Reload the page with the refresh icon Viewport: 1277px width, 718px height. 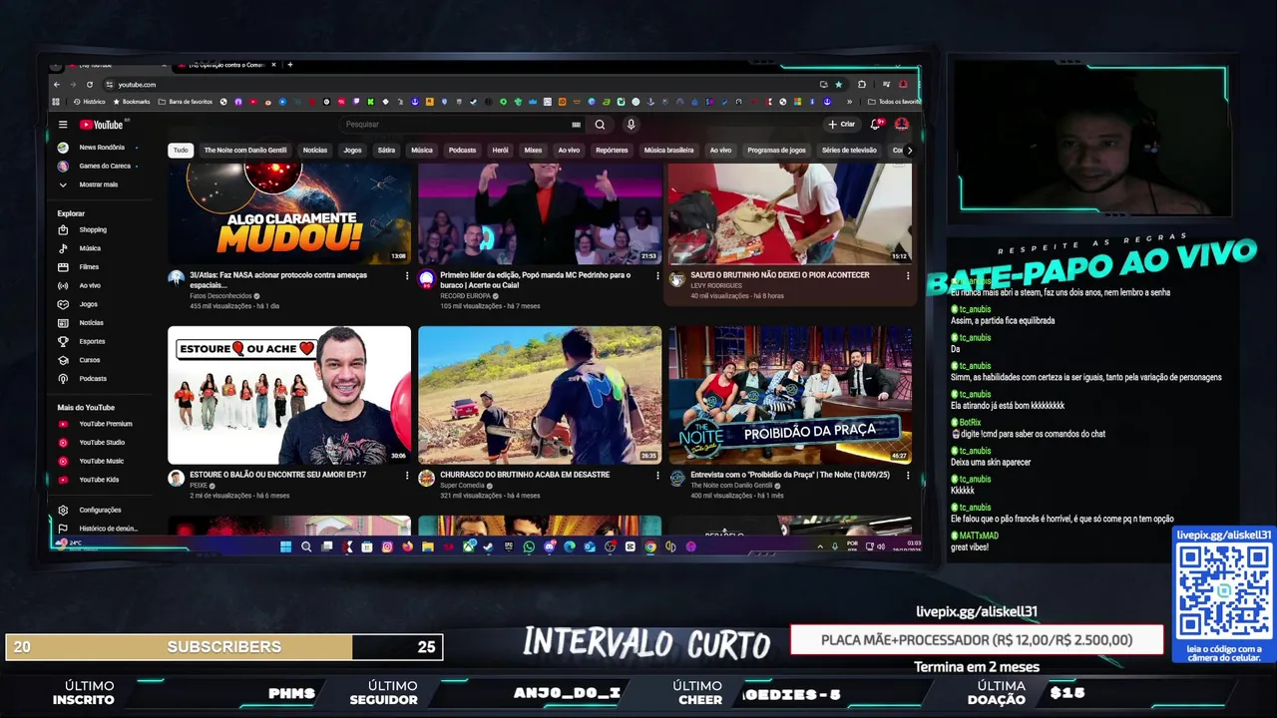point(90,85)
